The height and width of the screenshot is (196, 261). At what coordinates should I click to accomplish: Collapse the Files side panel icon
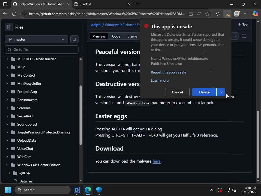[9, 27]
